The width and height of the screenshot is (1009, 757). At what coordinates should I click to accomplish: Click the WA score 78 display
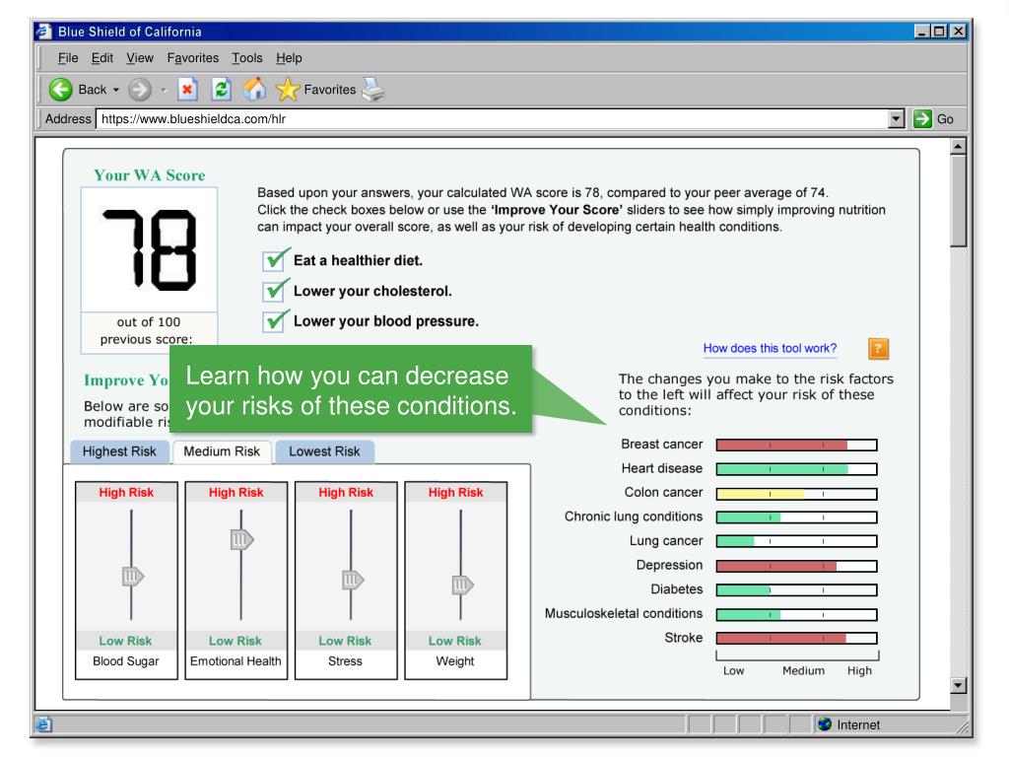pyautogui.click(x=150, y=249)
